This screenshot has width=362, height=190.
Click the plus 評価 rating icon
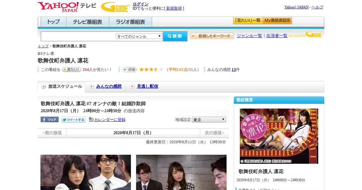tap(129, 69)
